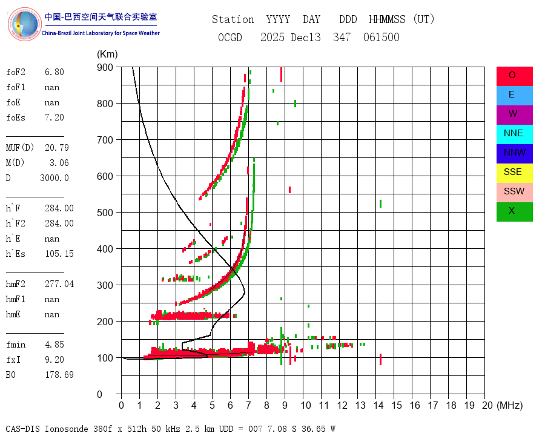Select the dark blue NNW legend swatch
The image size is (545, 436).
514,154
